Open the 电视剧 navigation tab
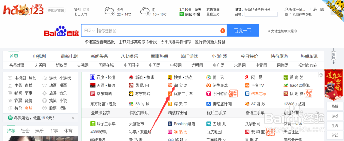The width and height of the screenshot is (344, 141). (39, 56)
